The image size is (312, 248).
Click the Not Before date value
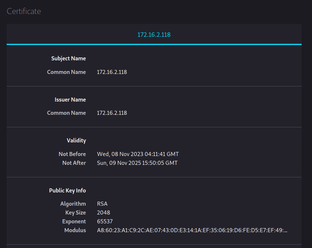coord(138,154)
